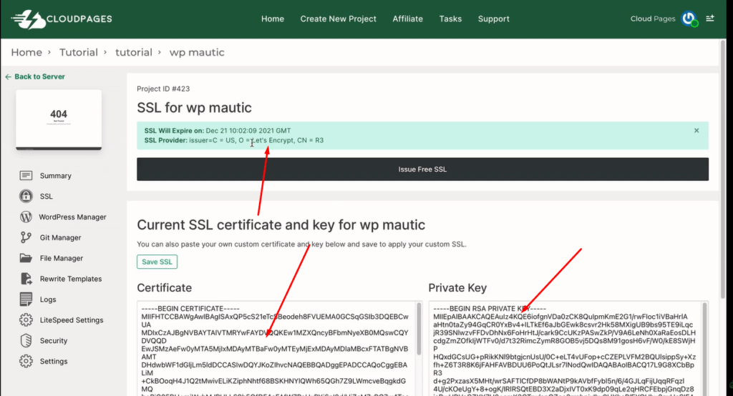Click the Settings gear icon
Screen dimensions: 733x396
[x=26, y=361]
